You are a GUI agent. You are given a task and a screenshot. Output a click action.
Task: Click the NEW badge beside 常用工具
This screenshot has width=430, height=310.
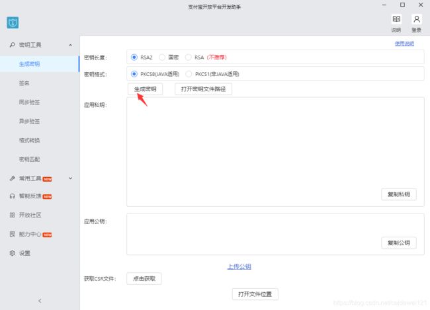coord(48,179)
